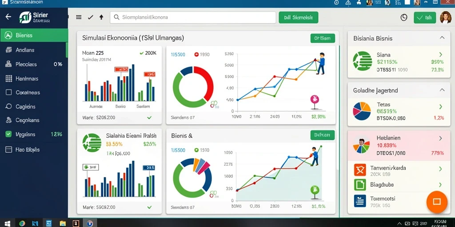The image size is (455, 227).
Task: Open the user profile avatar
Action: point(445,17)
